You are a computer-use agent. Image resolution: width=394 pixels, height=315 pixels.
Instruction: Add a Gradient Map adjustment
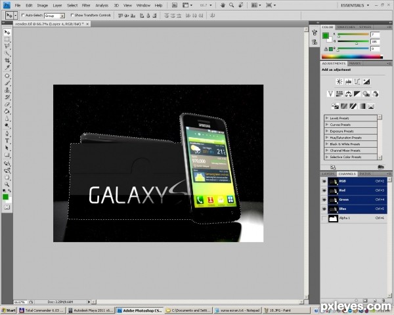tap(362, 106)
